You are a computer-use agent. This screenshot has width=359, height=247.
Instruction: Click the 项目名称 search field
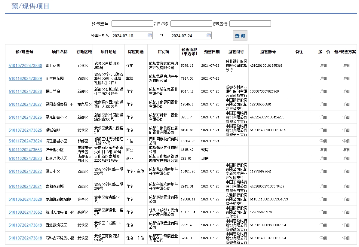point(191,23)
